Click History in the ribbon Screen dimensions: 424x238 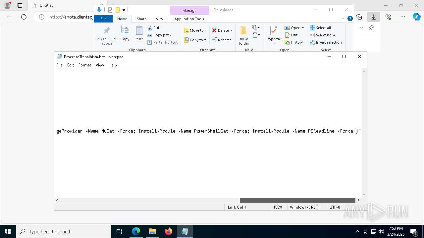(x=294, y=42)
